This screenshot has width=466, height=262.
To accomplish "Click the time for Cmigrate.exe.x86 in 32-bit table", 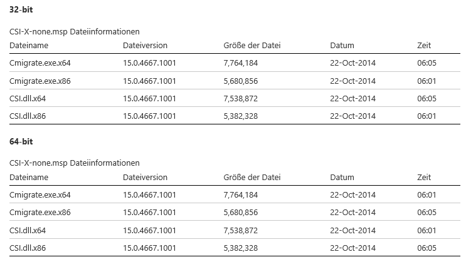I will tap(427, 81).
